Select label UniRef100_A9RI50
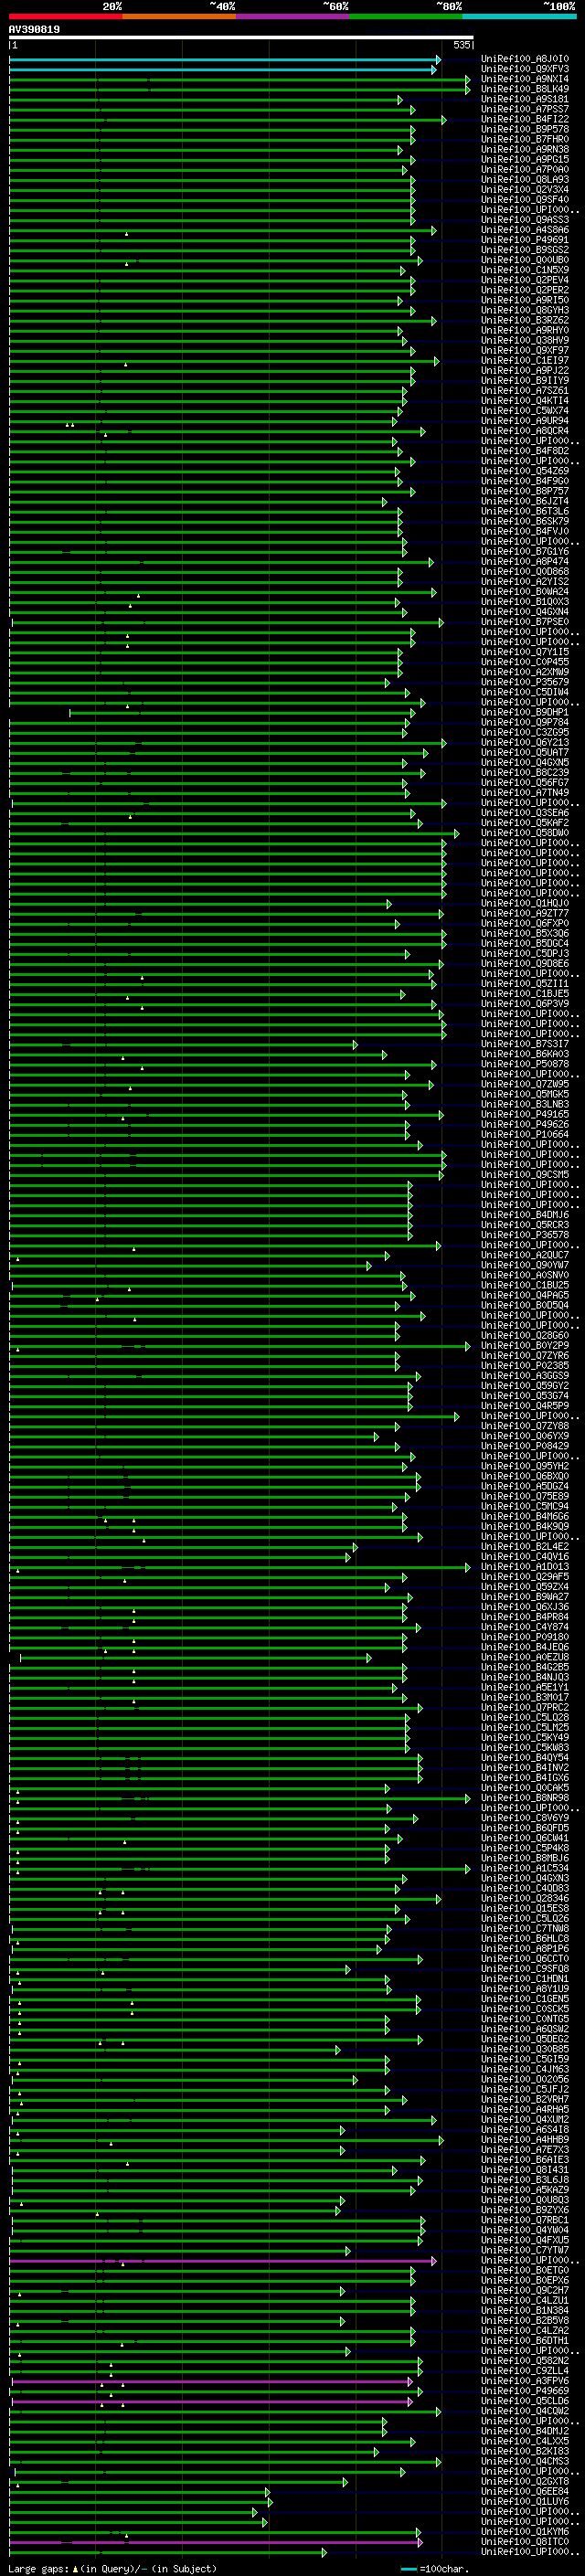This screenshot has height=2576, width=585. [x=525, y=300]
